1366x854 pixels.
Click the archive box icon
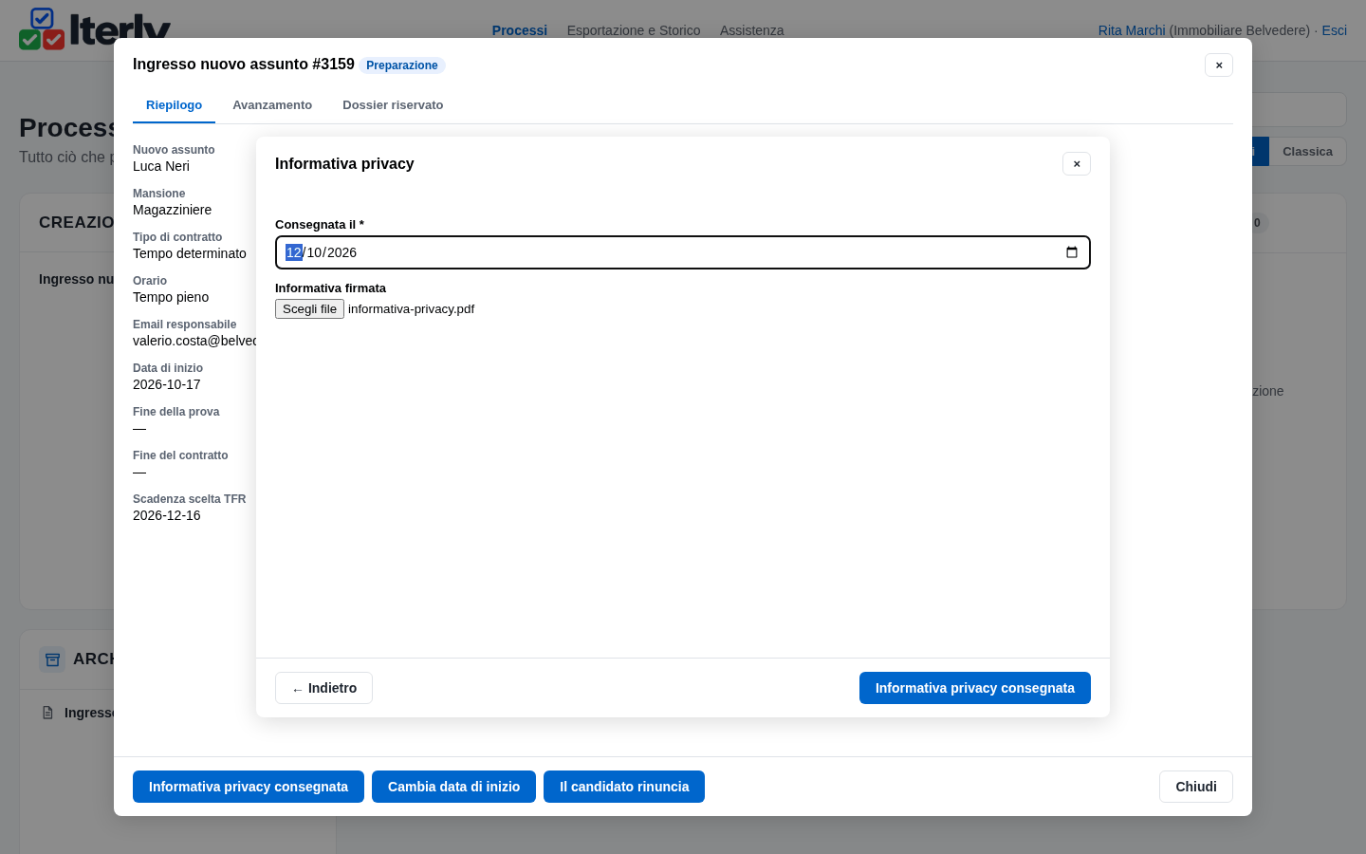tap(52, 659)
